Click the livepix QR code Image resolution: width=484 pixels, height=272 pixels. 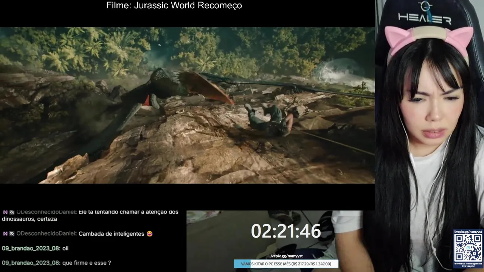(468, 247)
